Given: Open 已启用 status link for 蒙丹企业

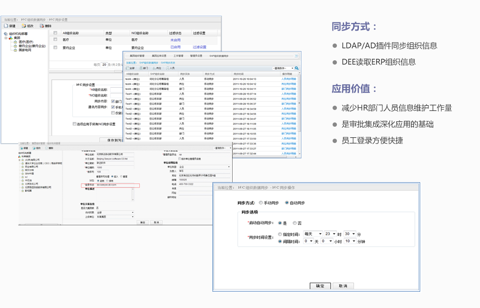Looking at the screenshot, I should [176, 47].
